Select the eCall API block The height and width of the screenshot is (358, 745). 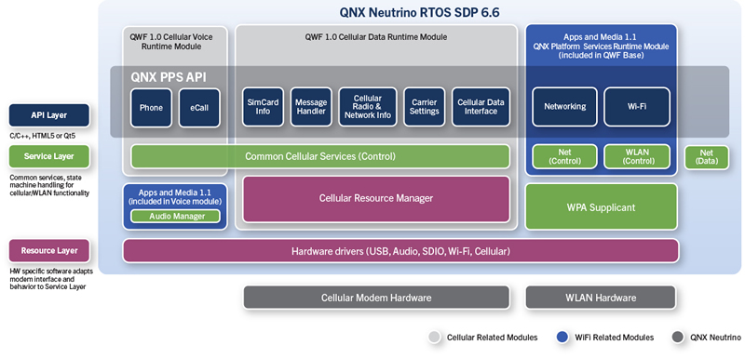(199, 108)
